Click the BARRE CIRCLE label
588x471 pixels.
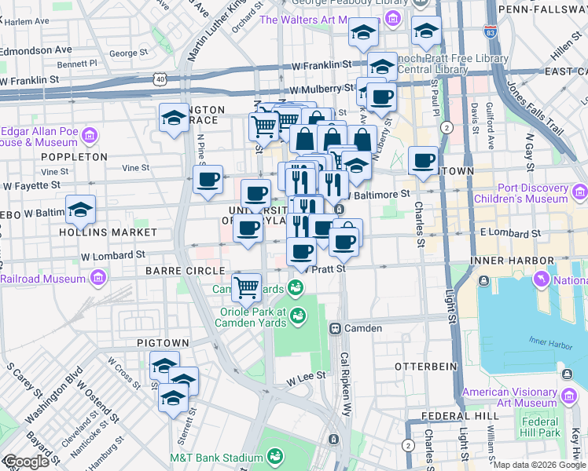(186, 270)
